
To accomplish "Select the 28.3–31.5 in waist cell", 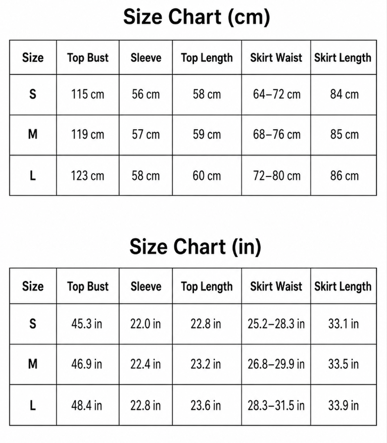I will 276,405.
